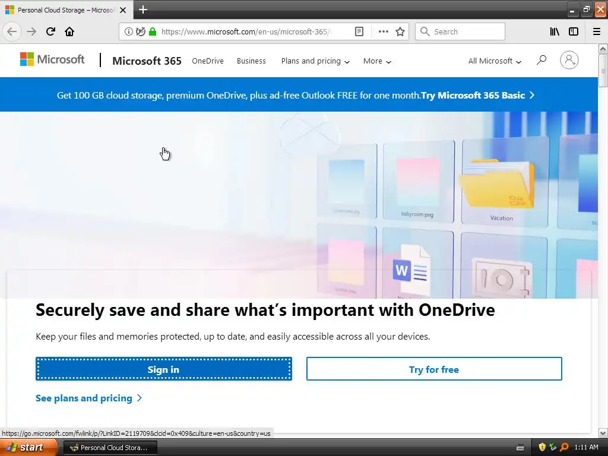Reload the current page
The height and width of the screenshot is (456, 608).
[50, 32]
